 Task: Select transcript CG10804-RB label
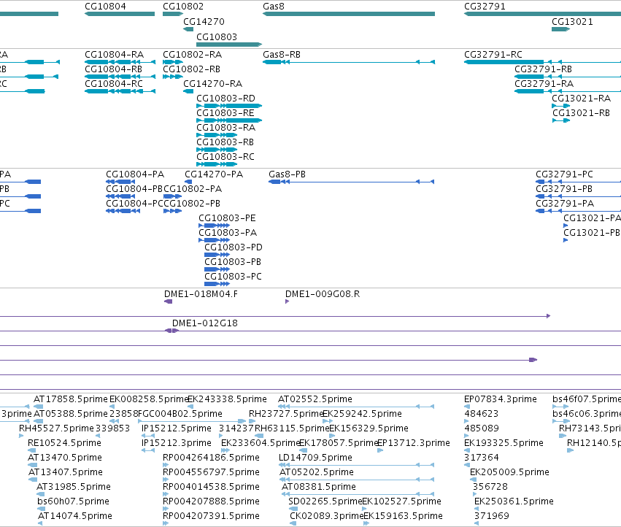pos(113,69)
